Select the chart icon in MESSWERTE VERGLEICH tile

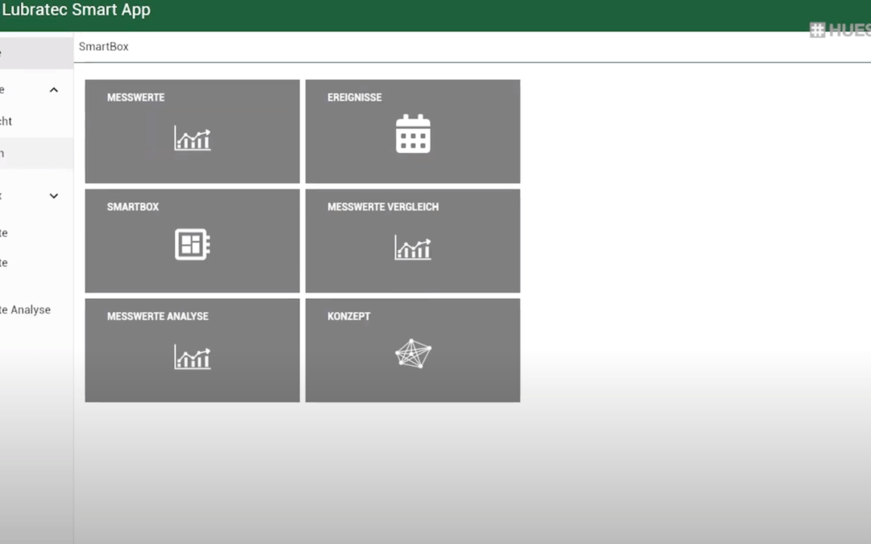[x=413, y=247]
